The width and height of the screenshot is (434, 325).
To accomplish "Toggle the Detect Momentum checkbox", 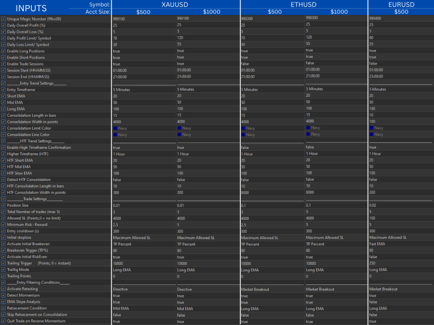I will [3, 295].
